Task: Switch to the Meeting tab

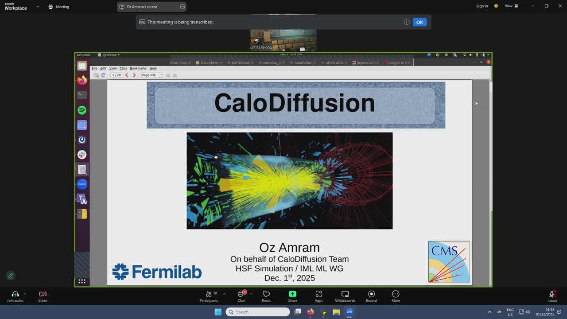Action: click(x=58, y=7)
